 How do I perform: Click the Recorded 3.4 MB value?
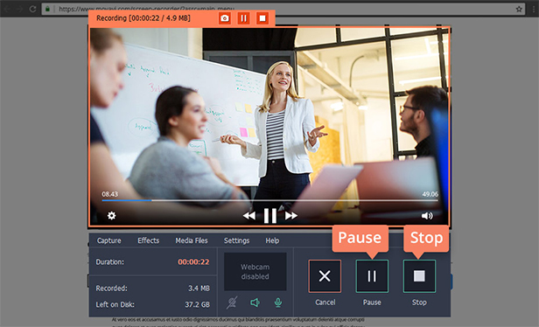click(x=199, y=289)
